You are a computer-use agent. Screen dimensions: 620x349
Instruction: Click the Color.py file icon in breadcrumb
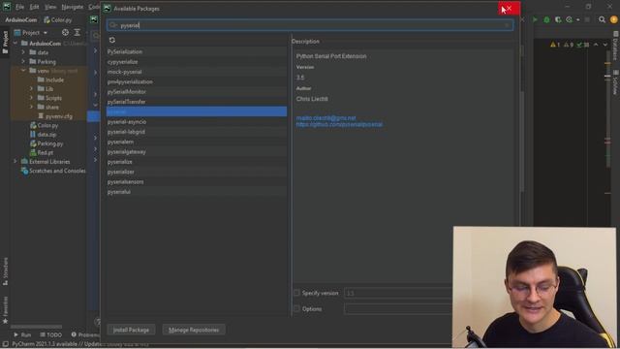[46, 19]
